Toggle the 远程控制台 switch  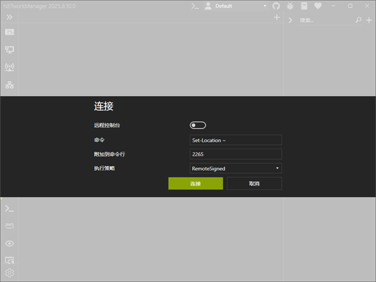click(x=198, y=125)
